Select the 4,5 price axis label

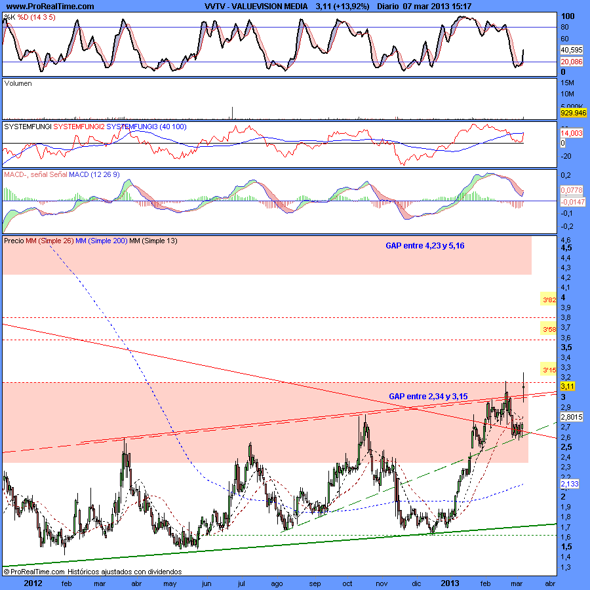pos(566,248)
